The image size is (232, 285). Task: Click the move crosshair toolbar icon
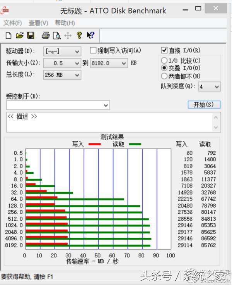click(x=68, y=35)
